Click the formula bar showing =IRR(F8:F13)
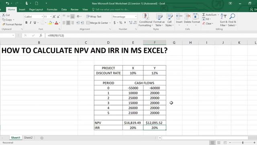 click(151, 35)
